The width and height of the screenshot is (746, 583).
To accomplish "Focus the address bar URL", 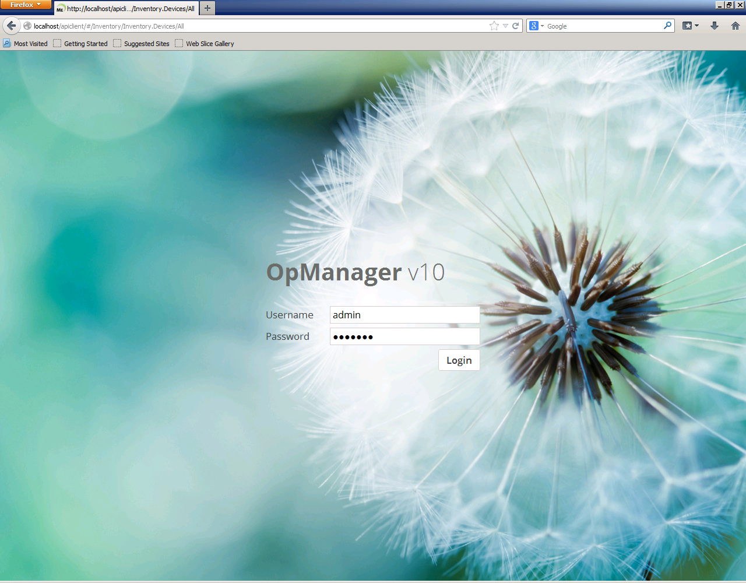I will pos(255,26).
